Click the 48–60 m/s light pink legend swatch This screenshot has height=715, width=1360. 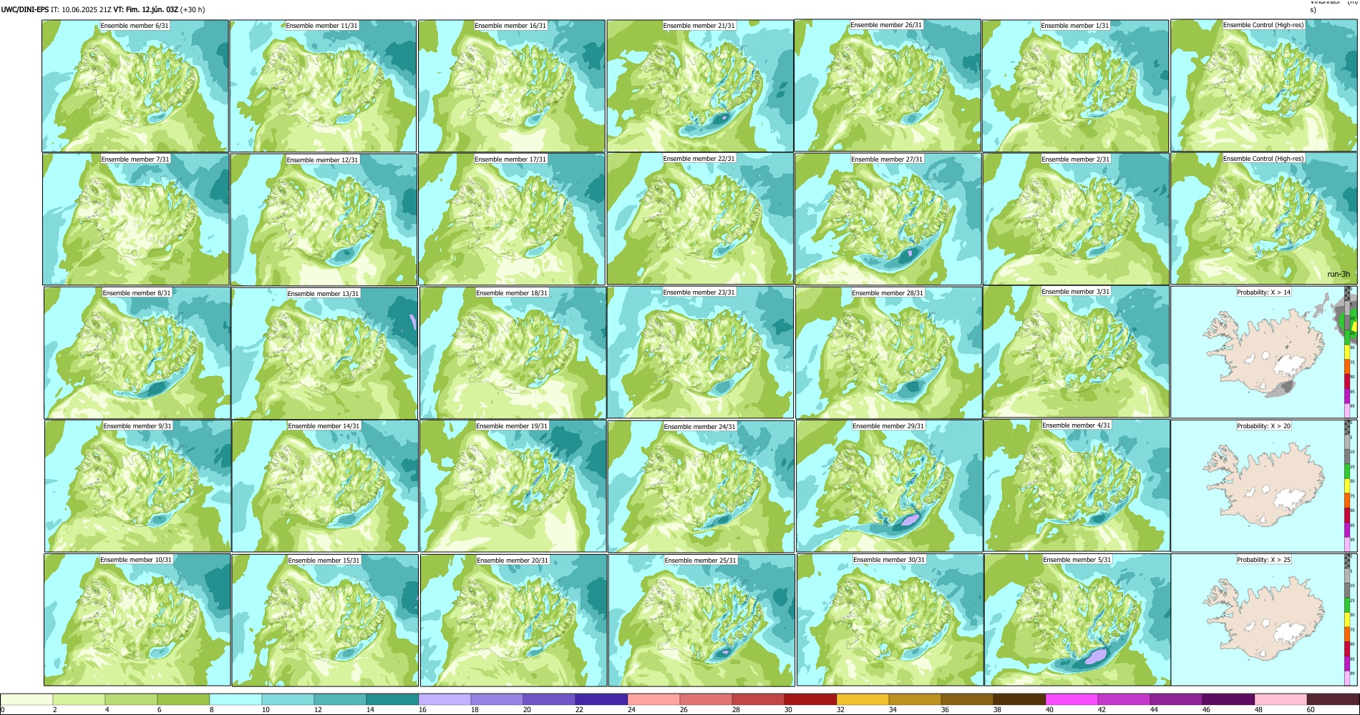tap(1281, 699)
